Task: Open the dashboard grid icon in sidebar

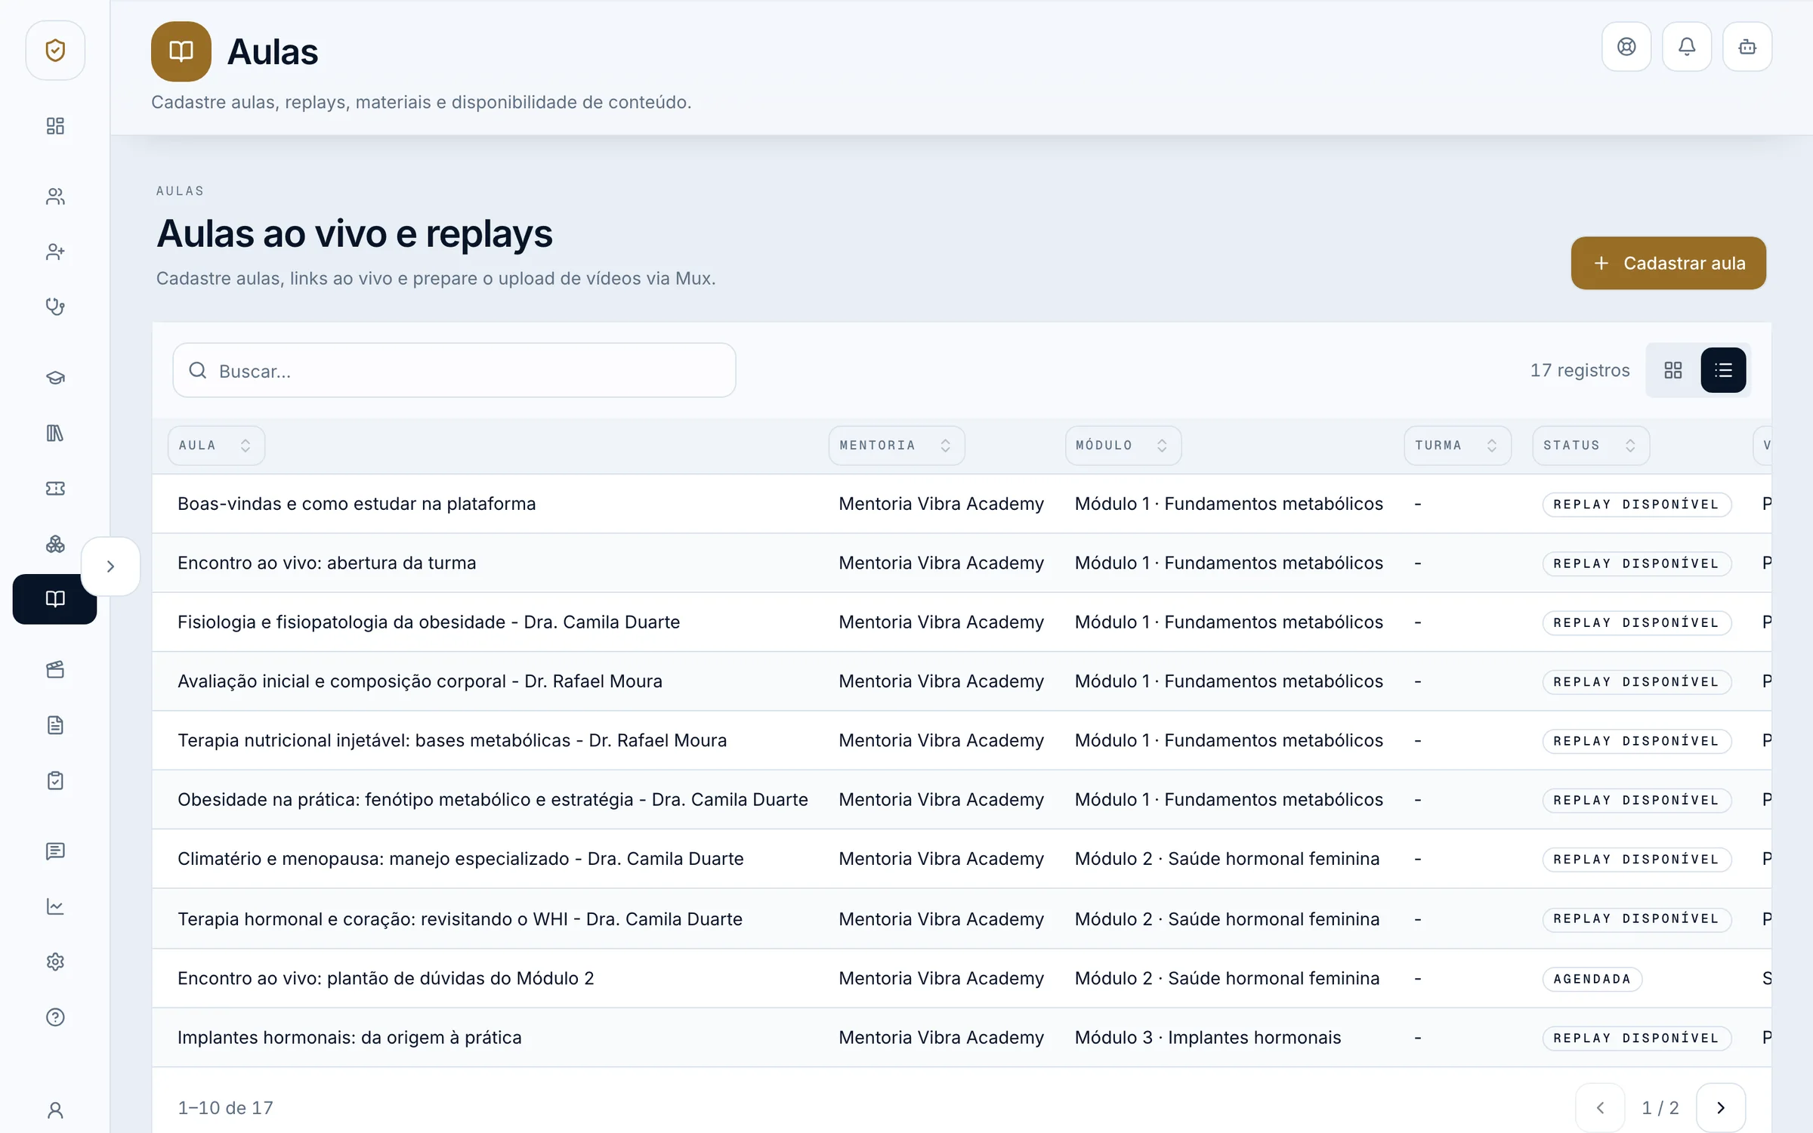Action: click(x=55, y=126)
